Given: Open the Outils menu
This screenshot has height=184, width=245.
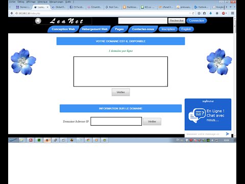Looking at the screenshot, I should tap(68, 2).
